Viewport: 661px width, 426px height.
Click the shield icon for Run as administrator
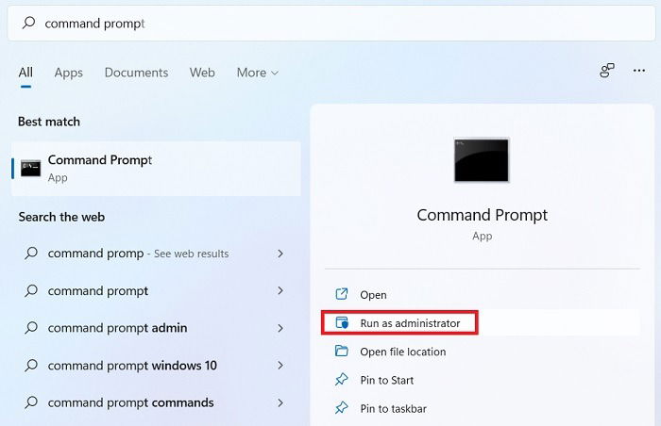[342, 323]
